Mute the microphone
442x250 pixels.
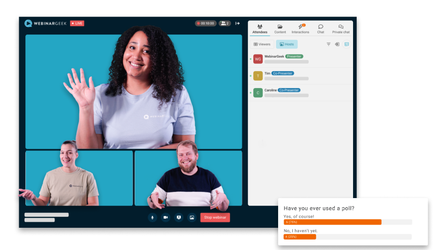click(152, 217)
